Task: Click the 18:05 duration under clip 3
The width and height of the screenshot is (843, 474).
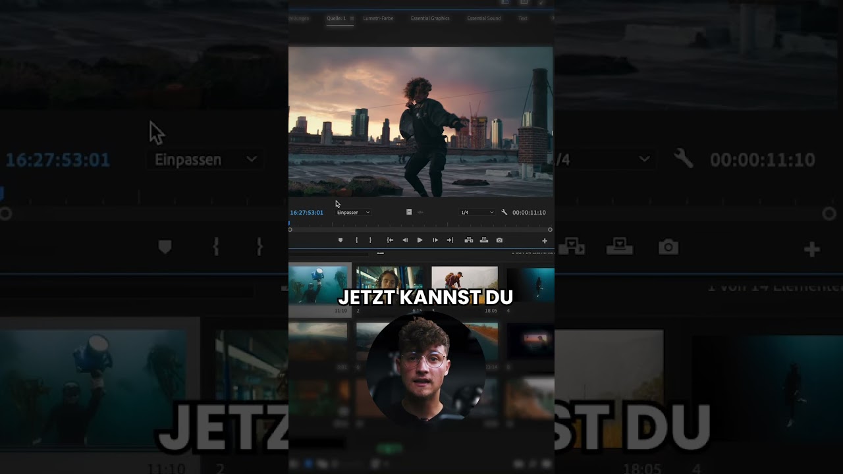Action: [491, 311]
